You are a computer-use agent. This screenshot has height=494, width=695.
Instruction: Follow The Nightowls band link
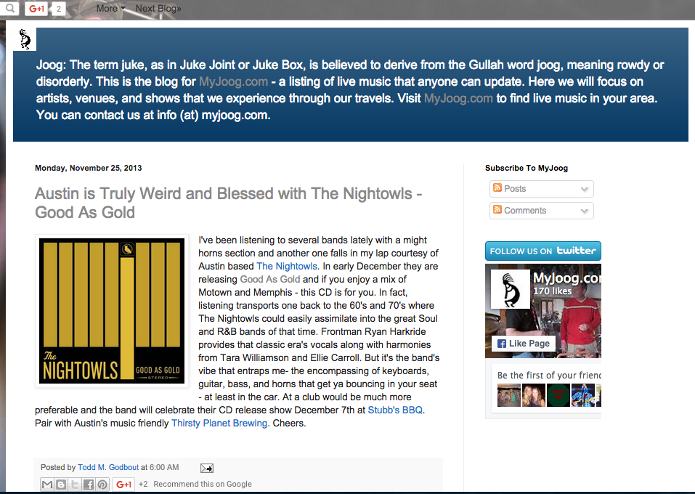(x=287, y=266)
